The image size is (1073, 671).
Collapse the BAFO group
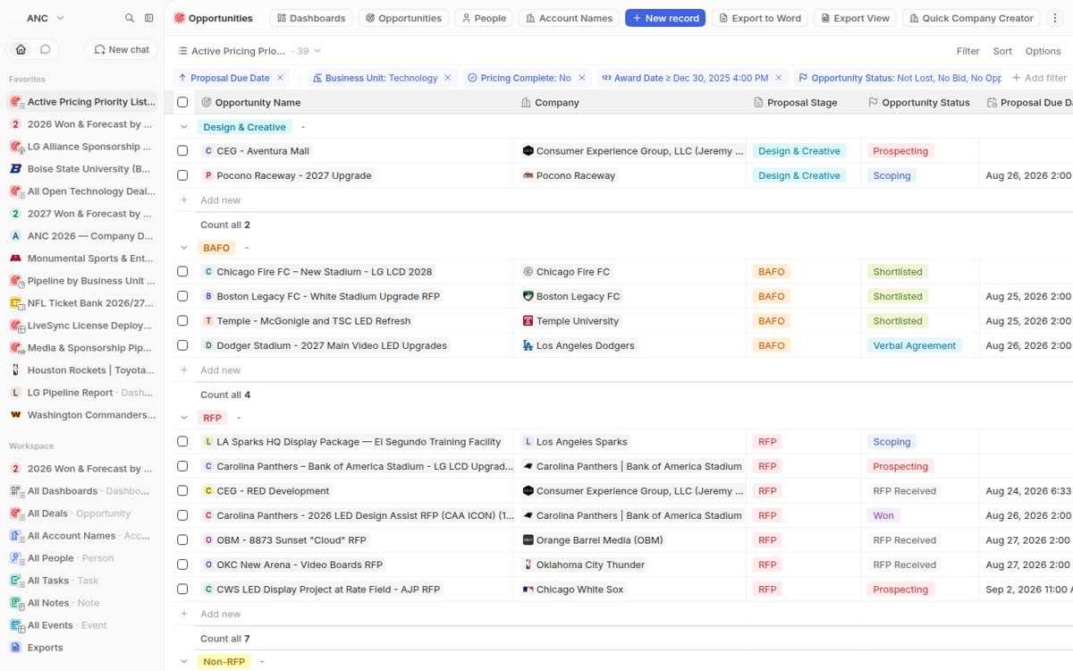[184, 248]
